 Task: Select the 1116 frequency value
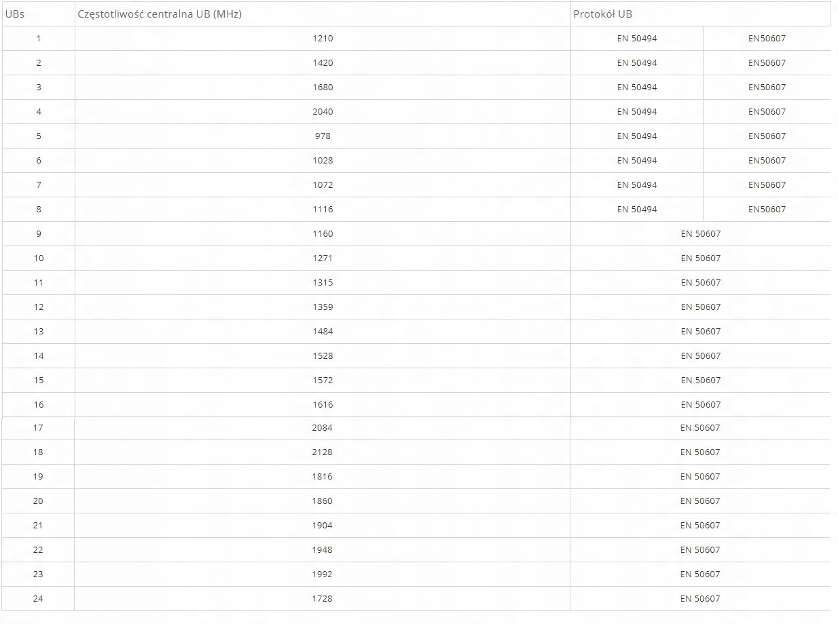tap(323, 210)
